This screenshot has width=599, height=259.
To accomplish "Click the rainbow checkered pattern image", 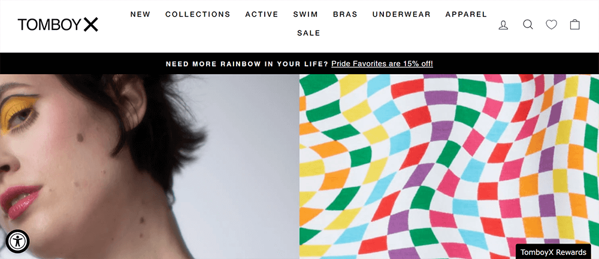I will pyautogui.click(x=449, y=167).
